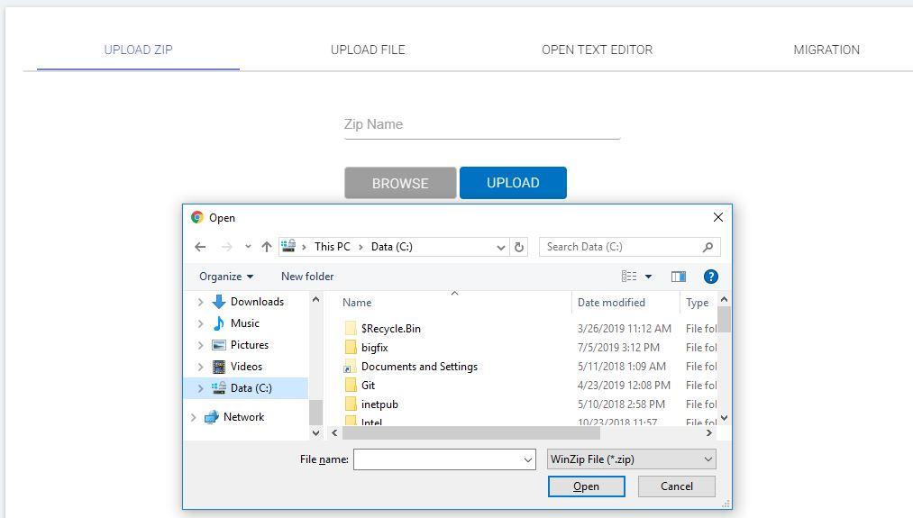Screen dimensions: 913x518
Task: Click sidebar scrollbar down arrow
Action: (x=315, y=432)
